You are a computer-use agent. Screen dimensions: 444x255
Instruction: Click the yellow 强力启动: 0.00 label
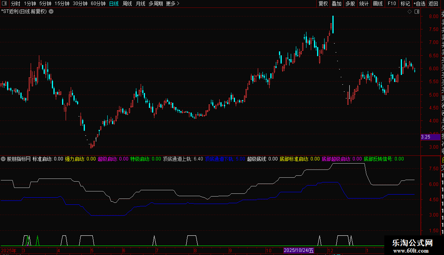(81, 159)
